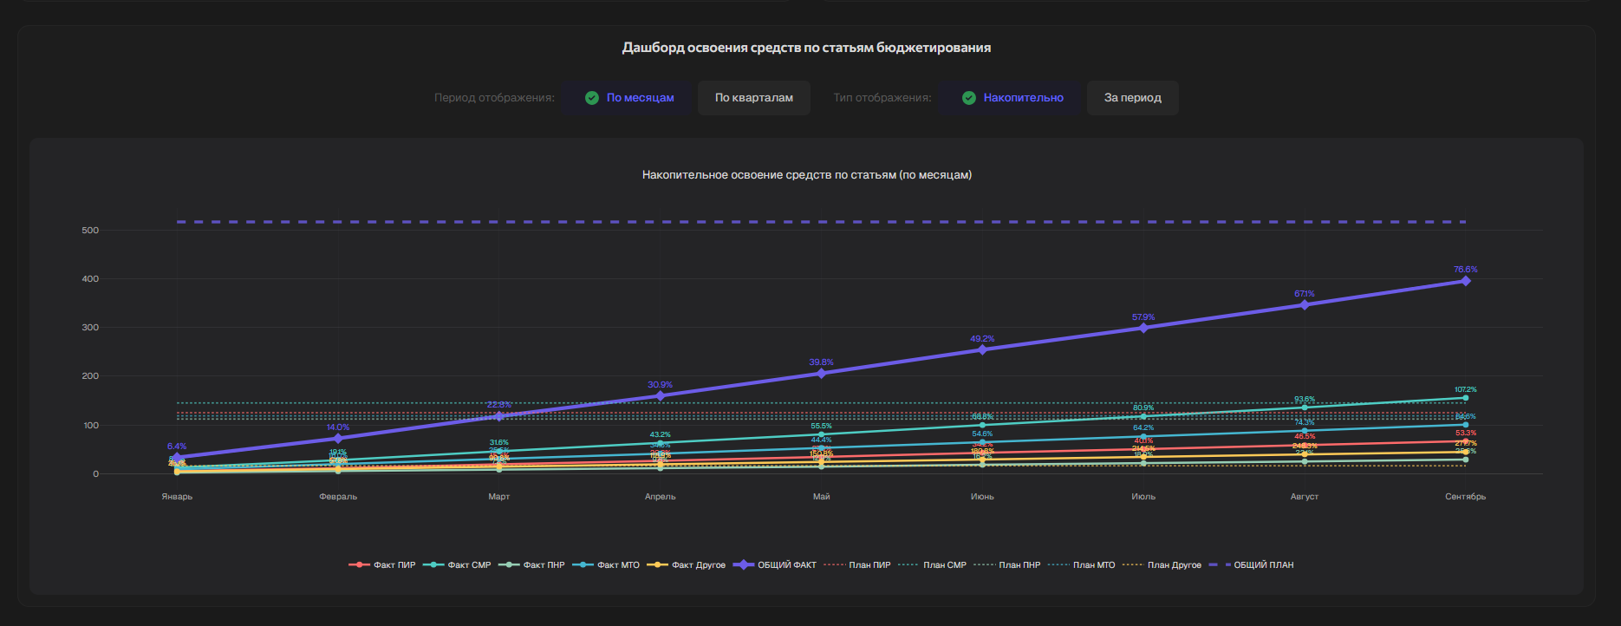Switch period display to "По кварталам"
Screen dimensions: 1621x626
753,98
